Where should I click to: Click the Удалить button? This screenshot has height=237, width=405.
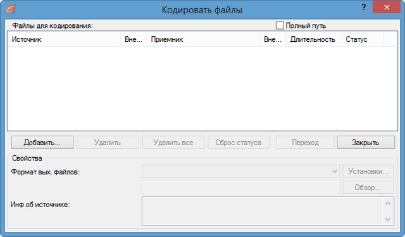click(108, 143)
